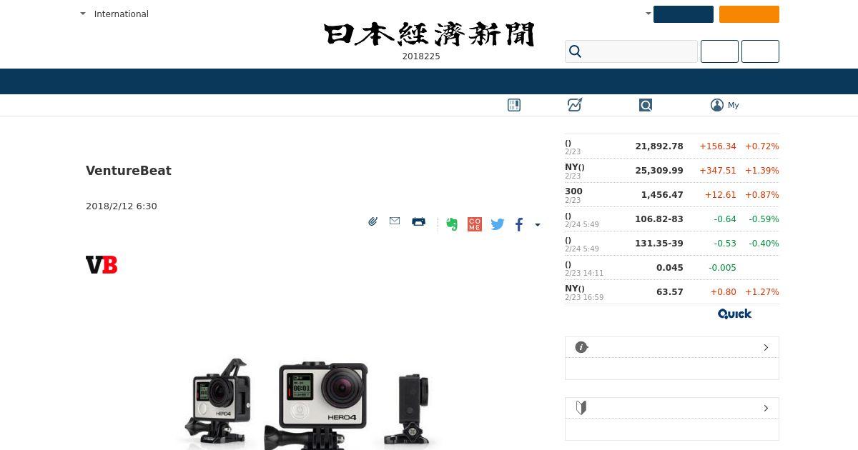
Task: Share article on Facebook icon
Action: coord(519,224)
